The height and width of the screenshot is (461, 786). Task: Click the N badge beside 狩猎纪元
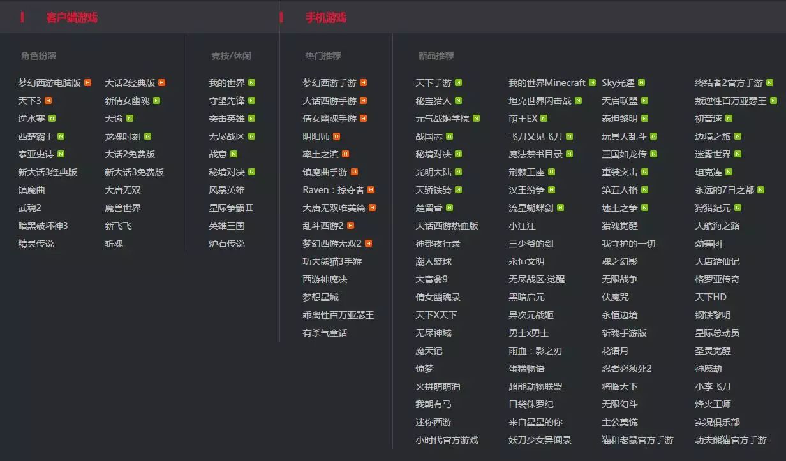[x=738, y=208]
